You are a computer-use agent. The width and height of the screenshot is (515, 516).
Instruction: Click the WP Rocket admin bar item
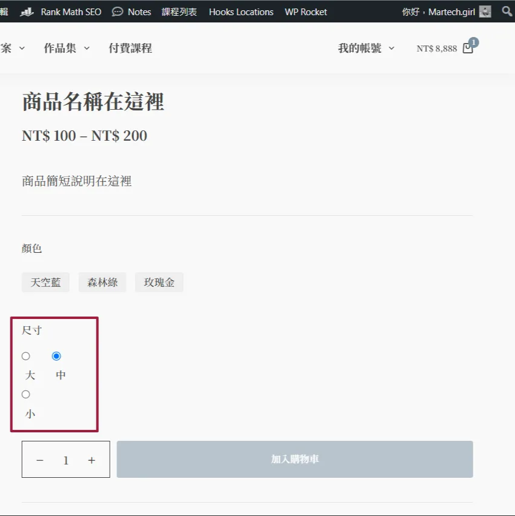305,11
